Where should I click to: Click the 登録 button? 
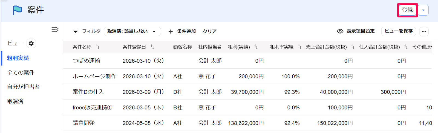[x=407, y=10]
